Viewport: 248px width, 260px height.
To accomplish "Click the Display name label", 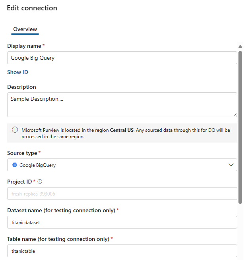I will 24,46.
